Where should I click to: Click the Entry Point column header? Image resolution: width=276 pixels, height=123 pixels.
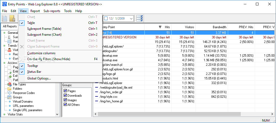click(x=123, y=27)
